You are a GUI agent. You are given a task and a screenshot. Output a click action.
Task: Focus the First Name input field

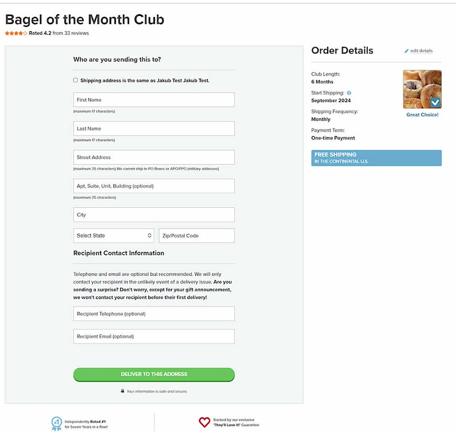point(154,100)
